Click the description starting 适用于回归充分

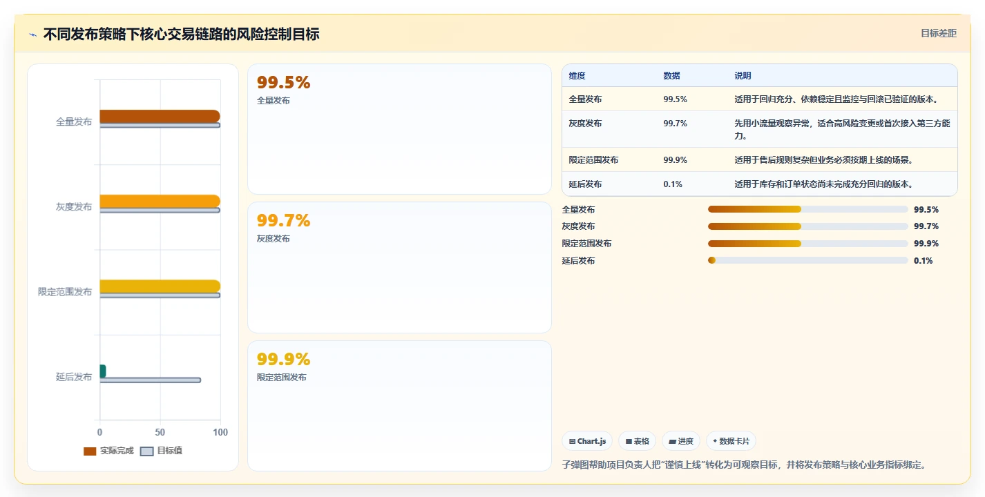click(x=836, y=99)
